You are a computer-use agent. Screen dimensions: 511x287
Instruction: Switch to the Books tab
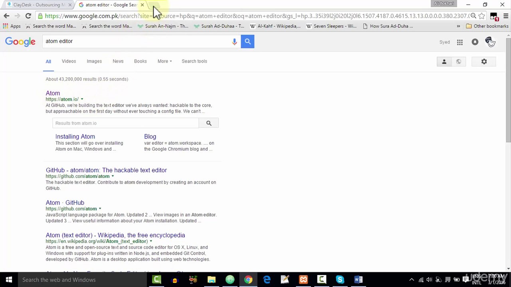click(x=140, y=61)
